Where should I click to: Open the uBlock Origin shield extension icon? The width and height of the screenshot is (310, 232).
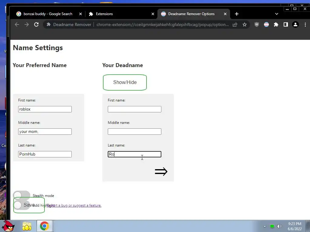click(257, 24)
